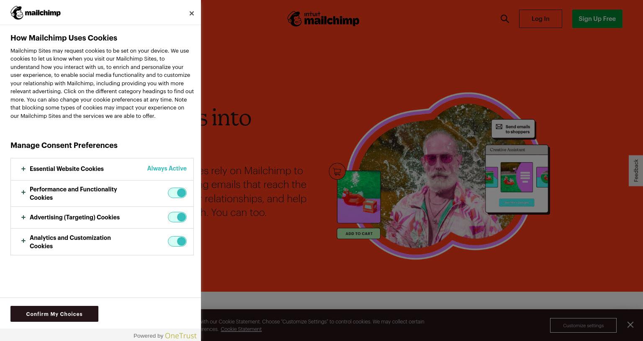643x341 pixels.
Task: Click the Creative Assistant window graphic
Action: pyautogui.click(x=517, y=179)
